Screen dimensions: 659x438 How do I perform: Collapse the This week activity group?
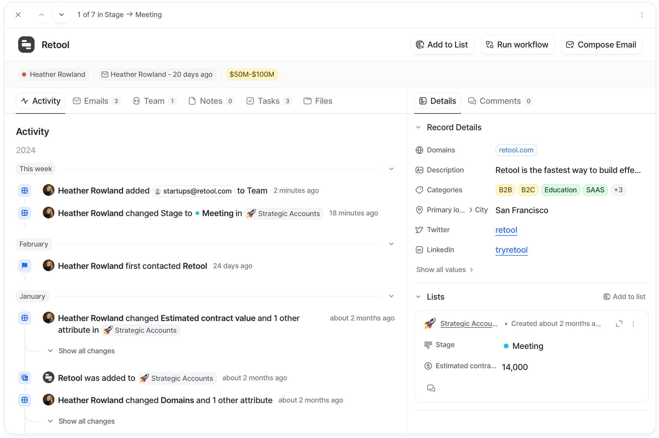[x=391, y=169]
